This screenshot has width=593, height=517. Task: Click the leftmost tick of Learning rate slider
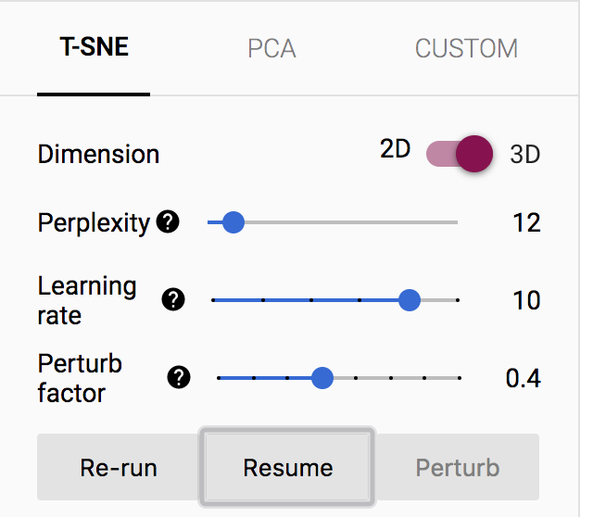(x=213, y=300)
